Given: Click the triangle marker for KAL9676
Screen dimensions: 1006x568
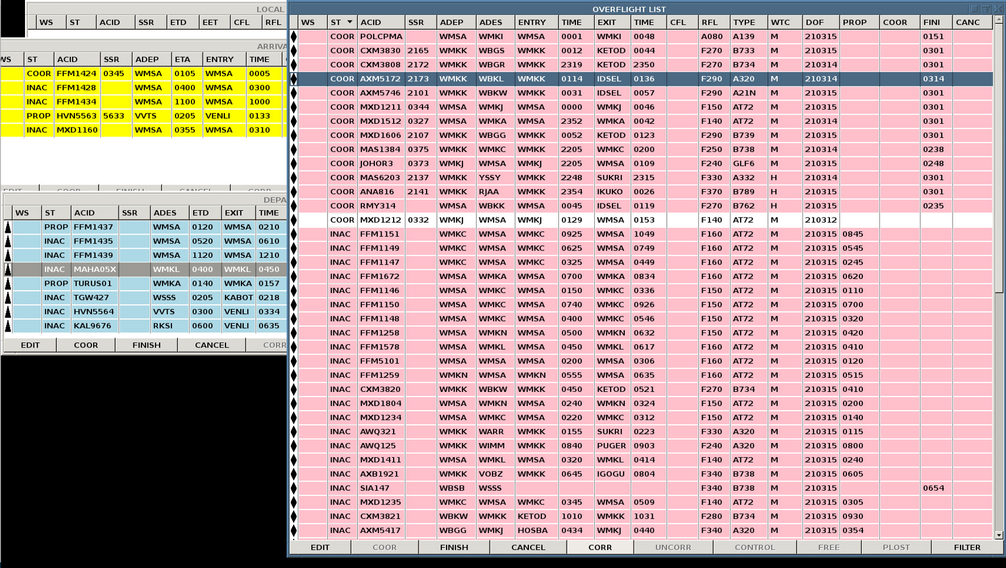Looking at the screenshot, I should point(8,326).
